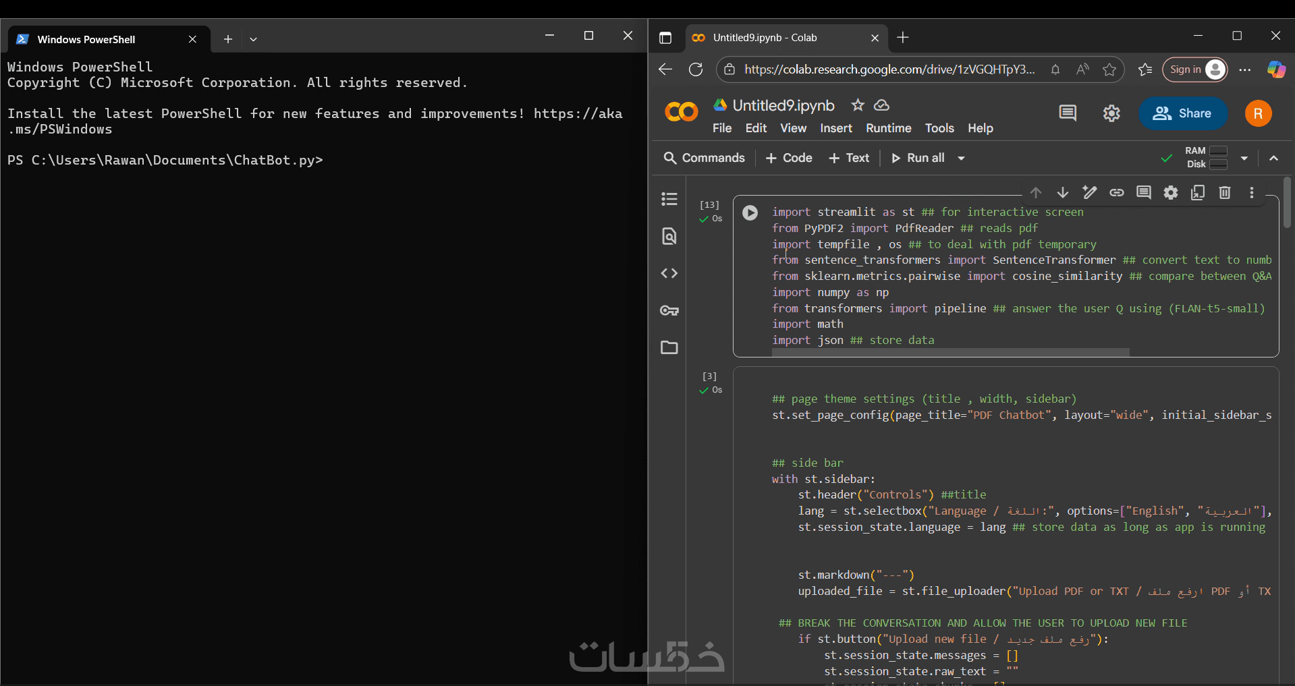Open Help menu in Colab
The height and width of the screenshot is (686, 1295).
coord(981,128)
